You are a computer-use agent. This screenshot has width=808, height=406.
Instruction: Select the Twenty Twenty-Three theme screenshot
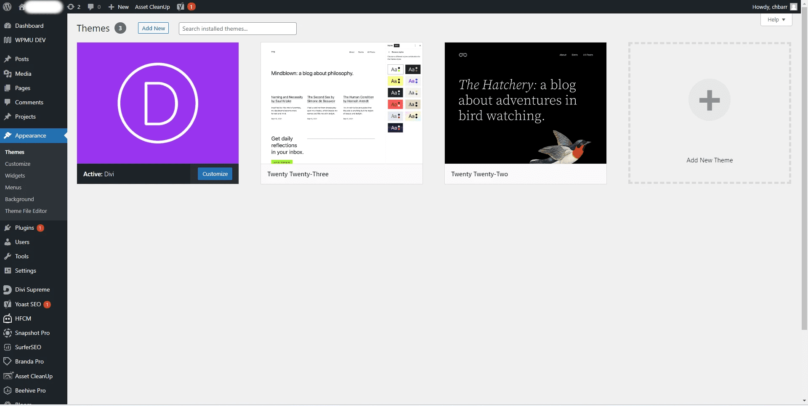coord(342,103)
